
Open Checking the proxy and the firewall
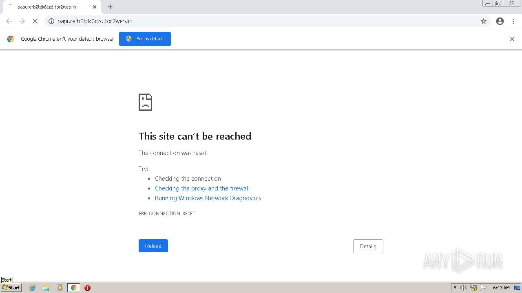202,188
